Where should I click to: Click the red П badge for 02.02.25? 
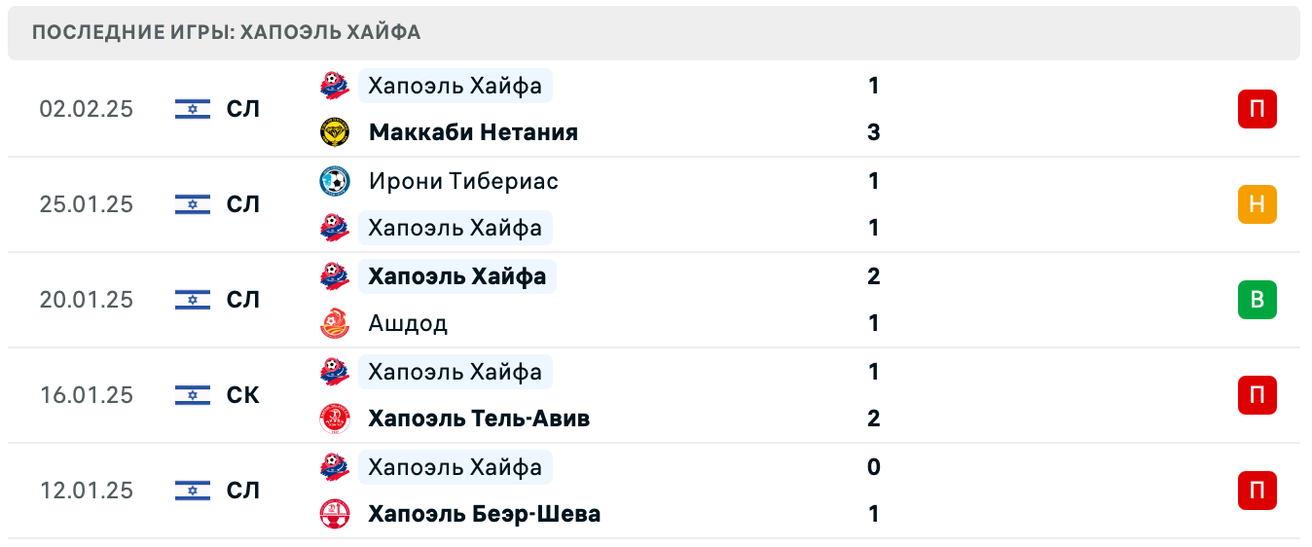click(x=1257, y=109)
